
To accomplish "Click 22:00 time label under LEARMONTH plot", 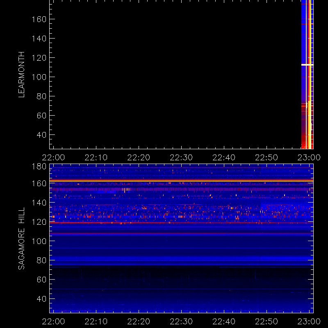I will click(x=54, y=157).
